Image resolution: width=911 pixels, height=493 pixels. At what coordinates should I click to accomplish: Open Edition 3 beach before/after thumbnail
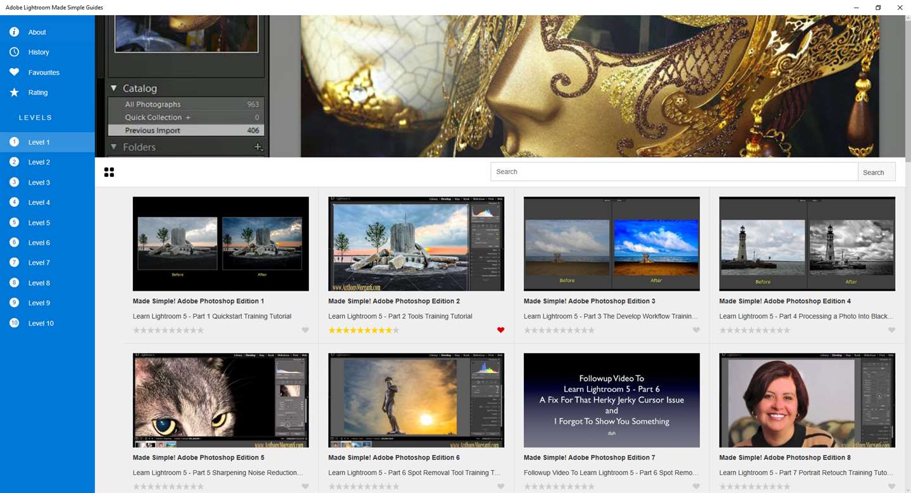coord(612,244)
